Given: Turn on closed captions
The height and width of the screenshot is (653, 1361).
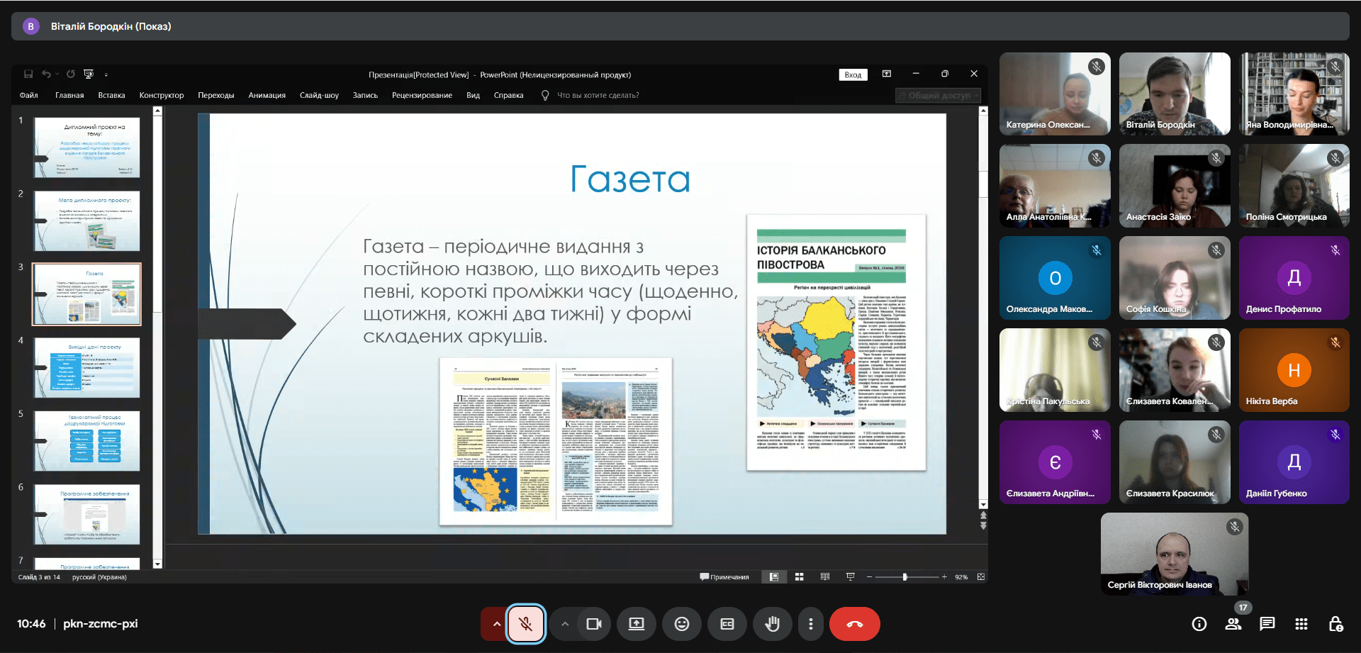Looking at the screenshot, I should 727,624.
